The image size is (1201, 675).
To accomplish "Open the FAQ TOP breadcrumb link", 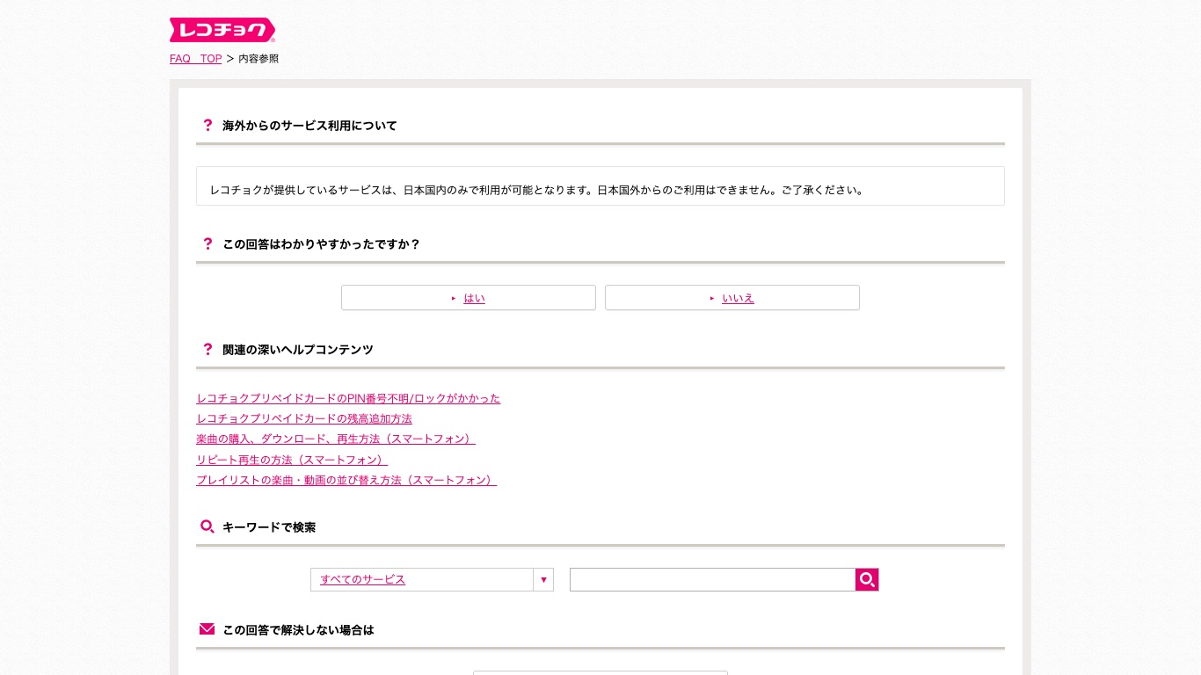I will (195, 59).
